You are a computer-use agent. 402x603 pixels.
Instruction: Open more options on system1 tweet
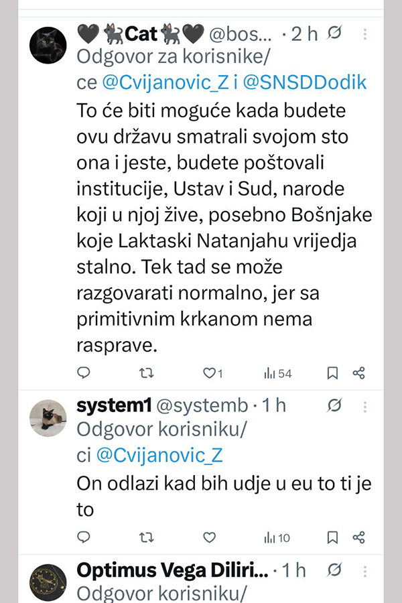pos(365,405)
